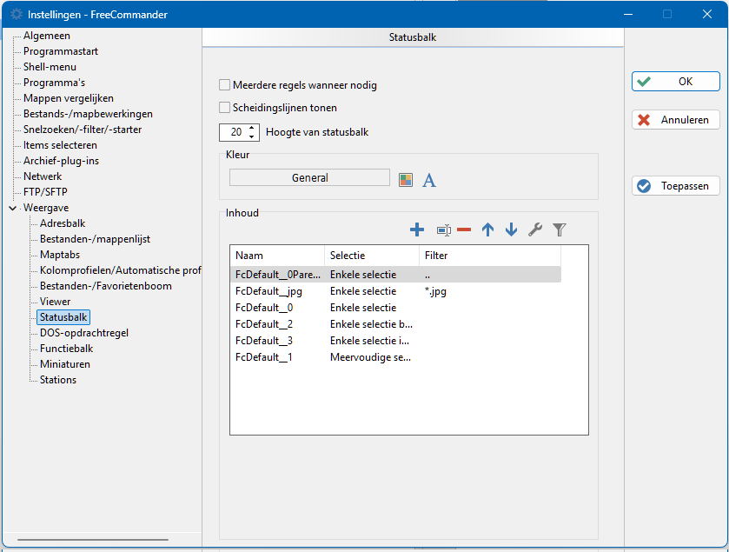
Task: Select row FcDefault__3
Action: [395, 341]
